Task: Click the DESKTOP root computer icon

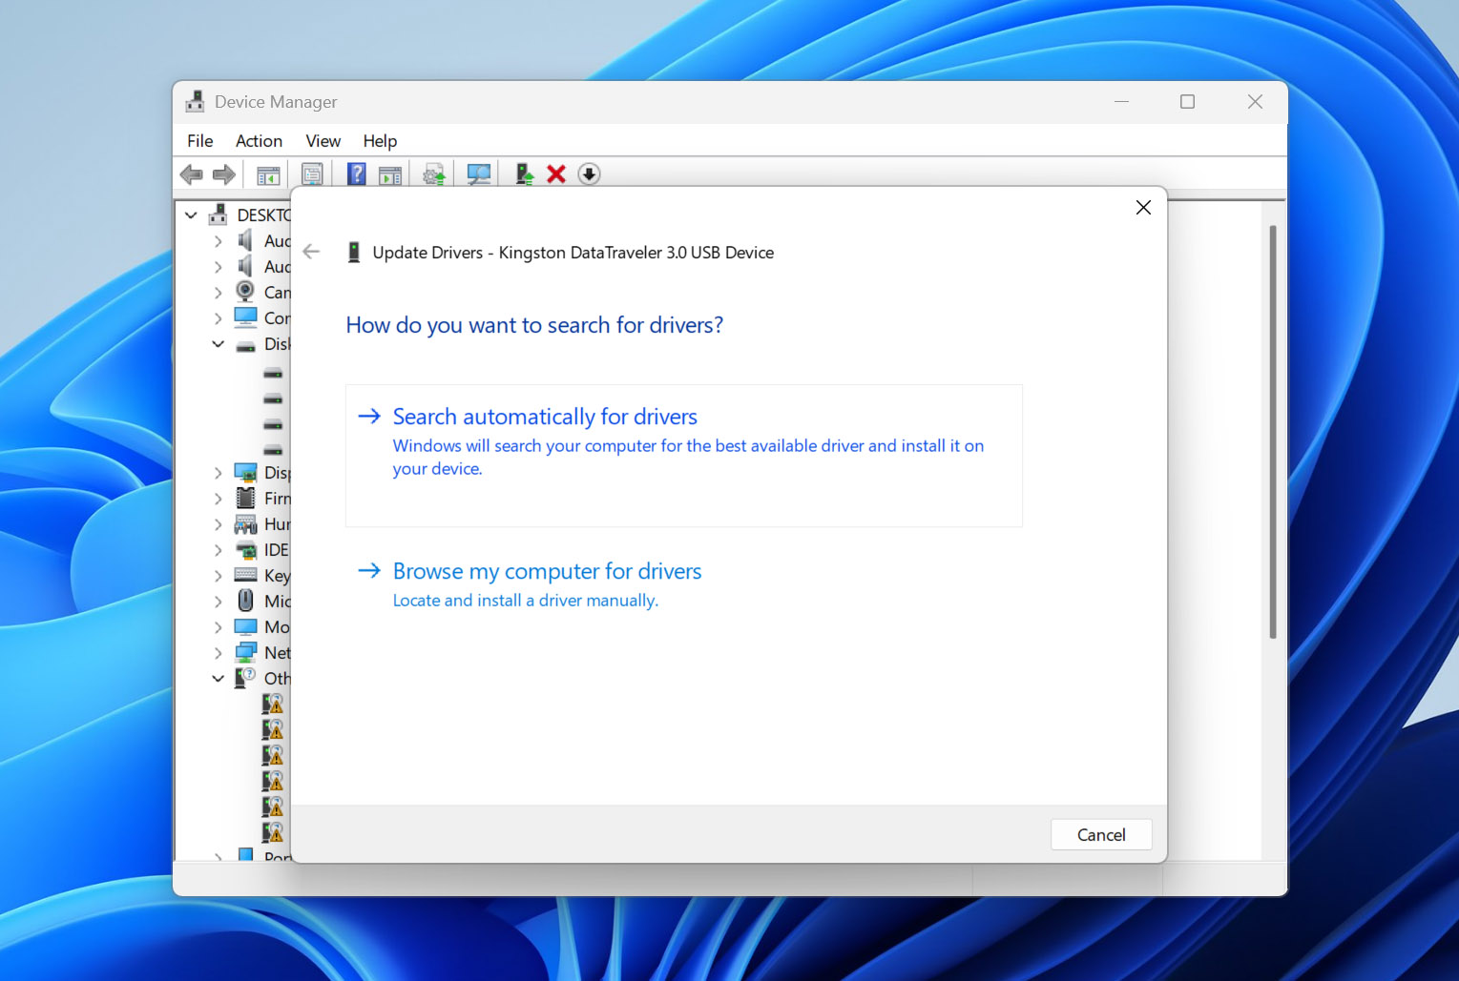Action: coord(219,215)
